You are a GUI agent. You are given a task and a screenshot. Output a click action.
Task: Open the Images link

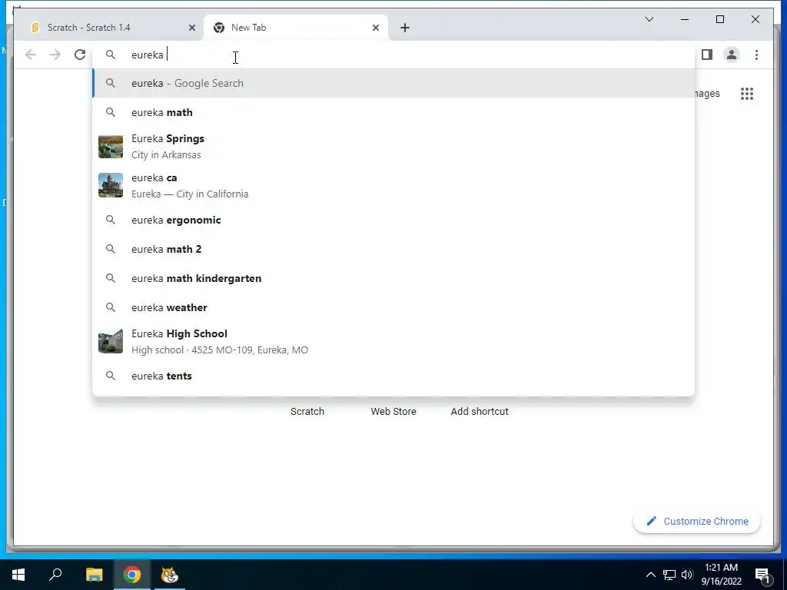[708, 93]
